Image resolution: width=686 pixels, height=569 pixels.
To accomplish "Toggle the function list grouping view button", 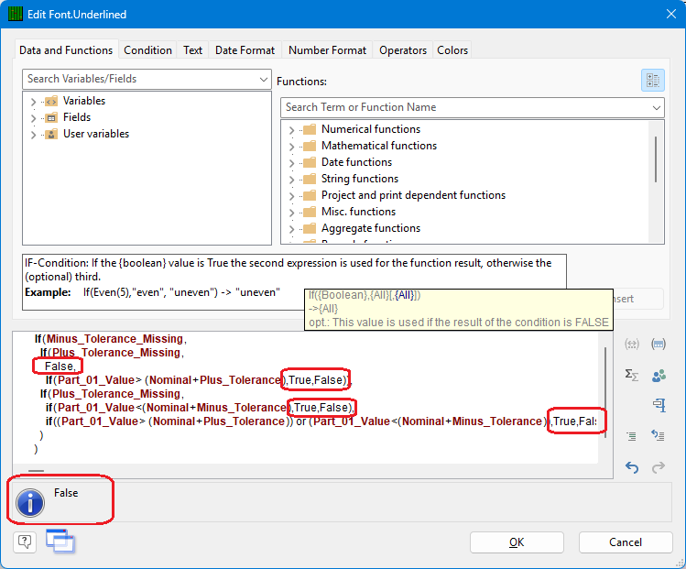I will [x=653, y=80].
